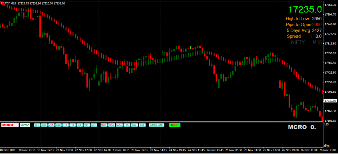This screenshot has height=154, width=338.
Task: Click the Scroll Line button
Action: tap(156, 125)
